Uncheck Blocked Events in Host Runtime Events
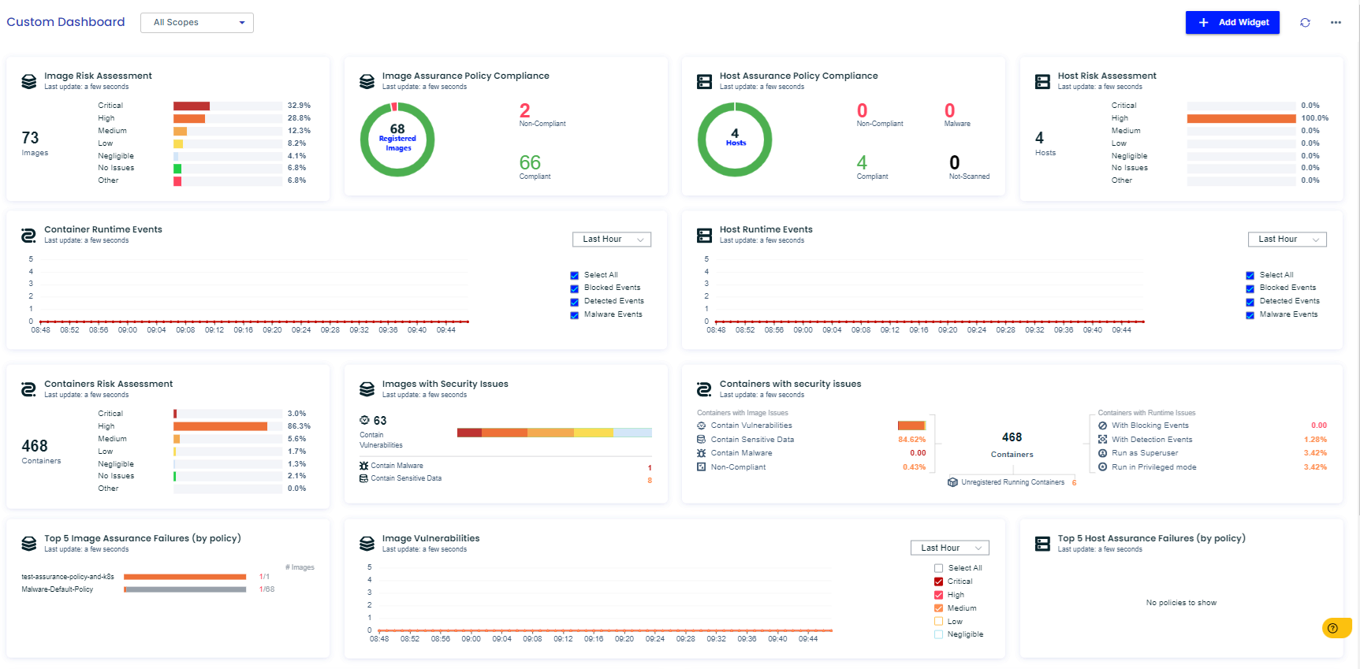 click(1250, 288)
